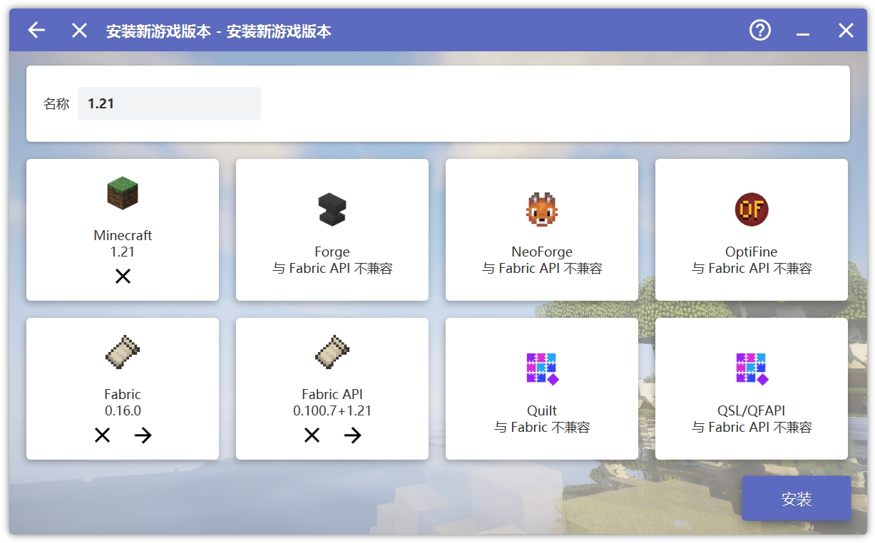This screenshot has height=543, width=875.
Task: Click the Fabric API icon
Action: tap(332, 352)
